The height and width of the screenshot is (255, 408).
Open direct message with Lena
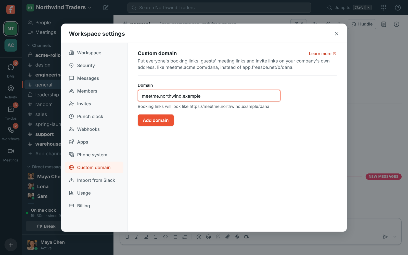point(43,186)
